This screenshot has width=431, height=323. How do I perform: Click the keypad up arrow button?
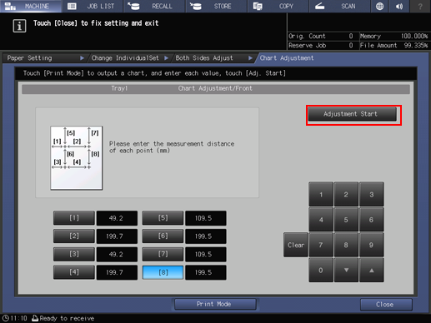[x=372, y=271]
